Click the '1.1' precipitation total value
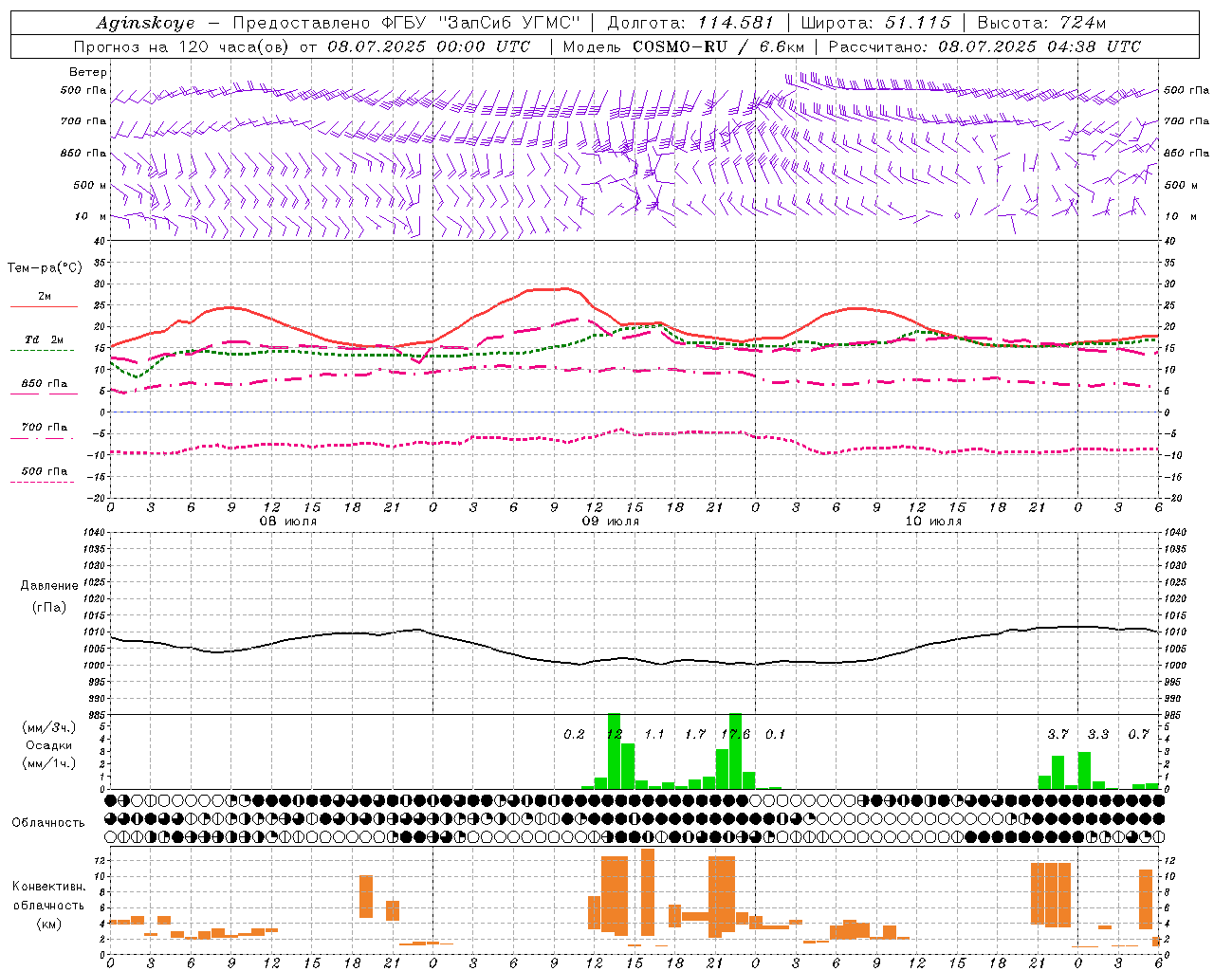This screenshot has width=1214, height=971. click(654, 735)
